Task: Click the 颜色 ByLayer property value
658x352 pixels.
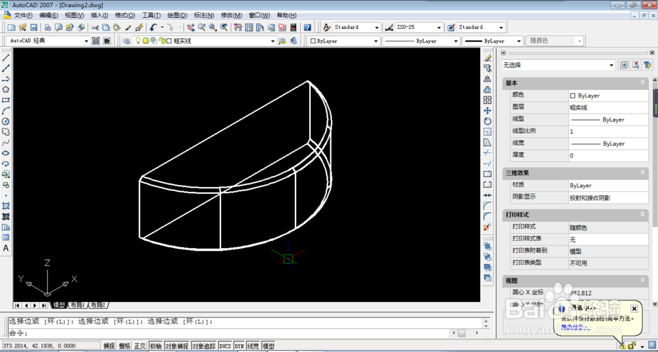Action: pos(609,95)
